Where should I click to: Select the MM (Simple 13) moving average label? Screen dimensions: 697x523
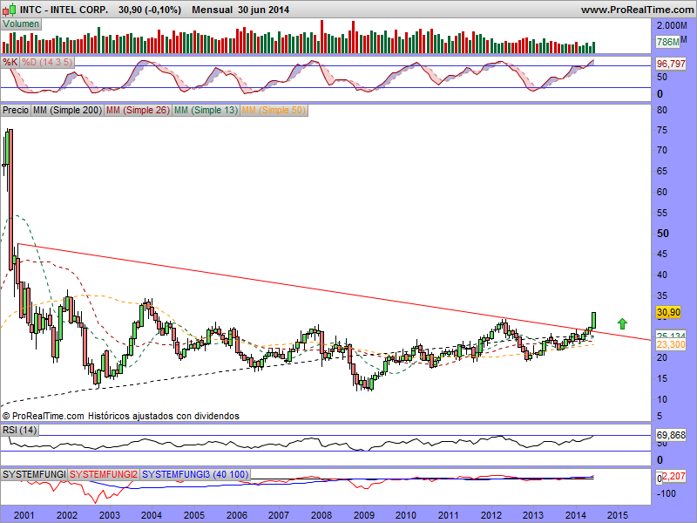coord(206,110)
